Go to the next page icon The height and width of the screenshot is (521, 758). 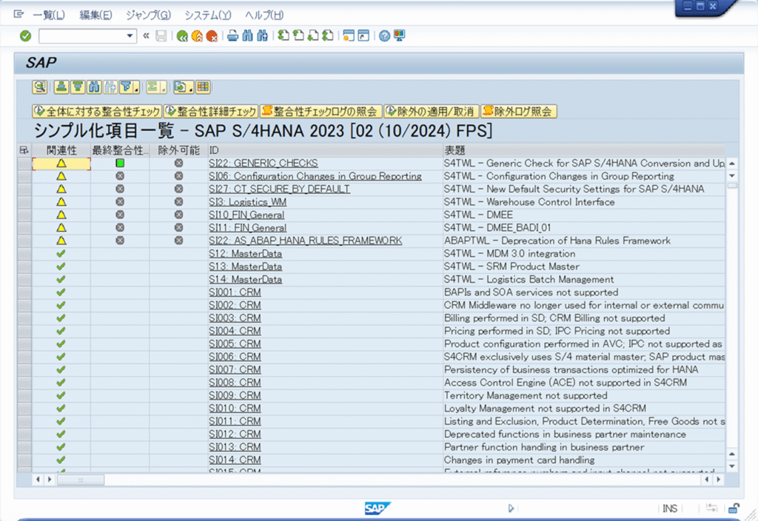point(313,36)
